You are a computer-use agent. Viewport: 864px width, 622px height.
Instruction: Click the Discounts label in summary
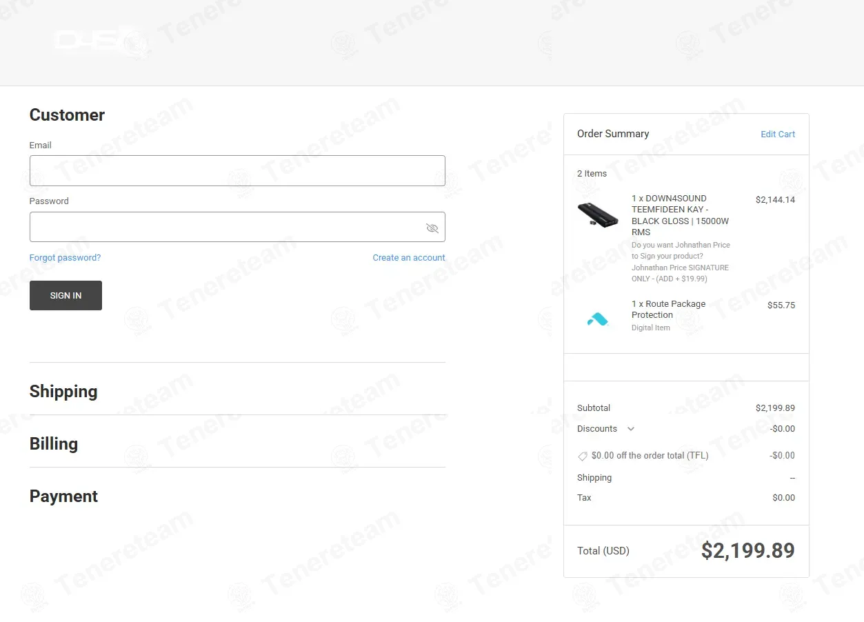coord(597,429)
